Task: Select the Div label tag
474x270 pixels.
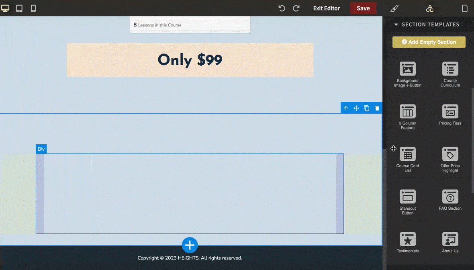Action: coord(41,149)
